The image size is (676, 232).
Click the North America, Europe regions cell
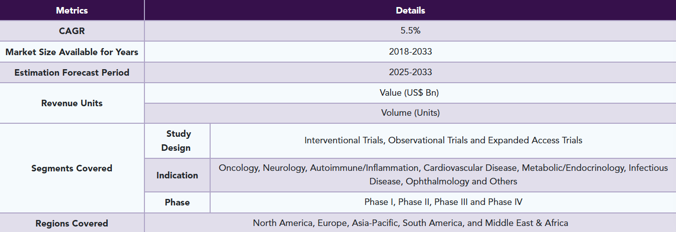coord(410,223)
